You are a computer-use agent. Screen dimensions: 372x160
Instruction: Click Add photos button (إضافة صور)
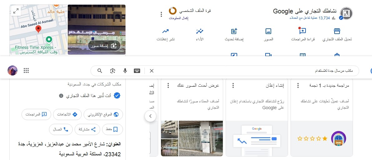click(x=104, y=46)
